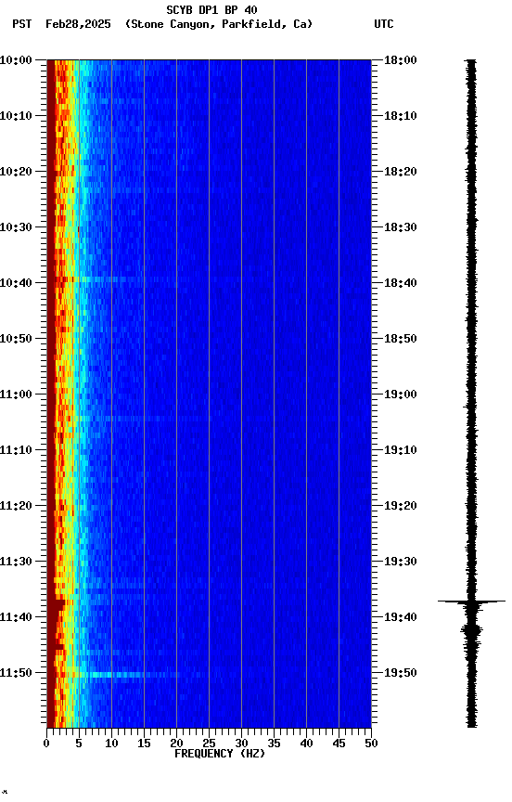This screenshot has height=802, width=512.
Task: Click the faint horizontal streak near 10:40
Action: click(x=105, y=279)
